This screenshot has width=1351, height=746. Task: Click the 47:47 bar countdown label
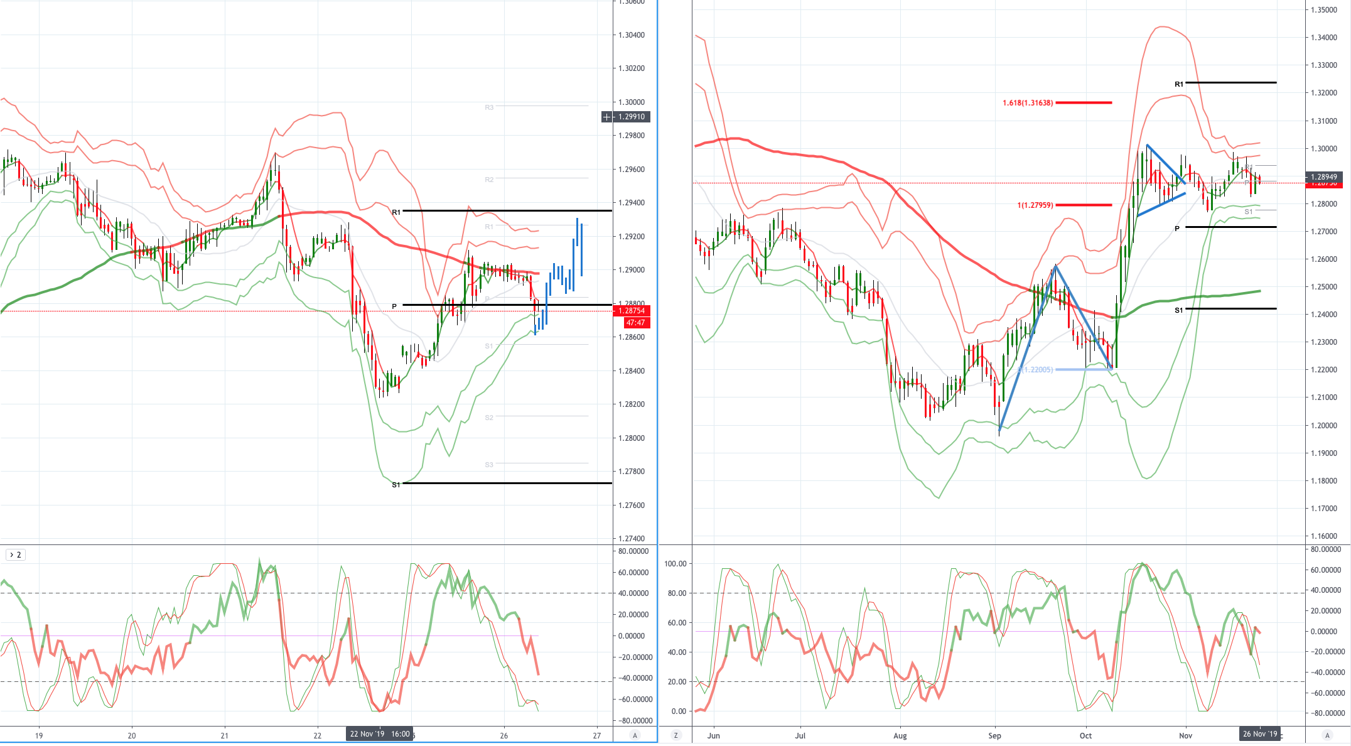[x=637, y=323]
